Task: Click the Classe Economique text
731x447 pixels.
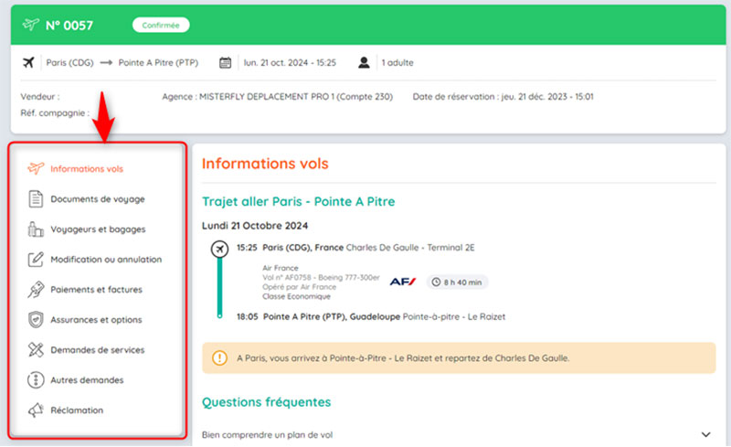Action: (x=296, y=297)
